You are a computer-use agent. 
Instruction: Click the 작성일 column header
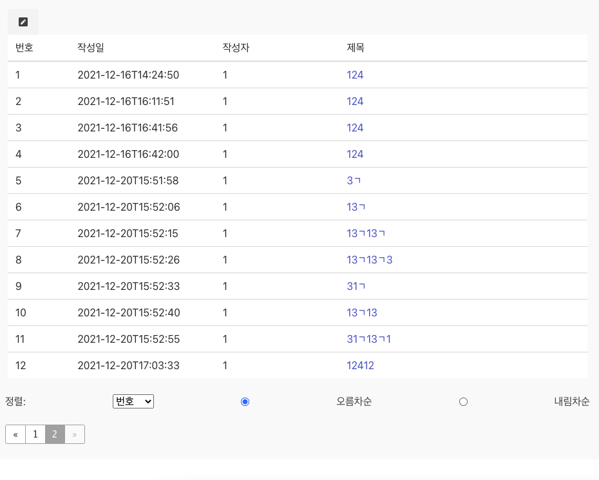[91, 48]
